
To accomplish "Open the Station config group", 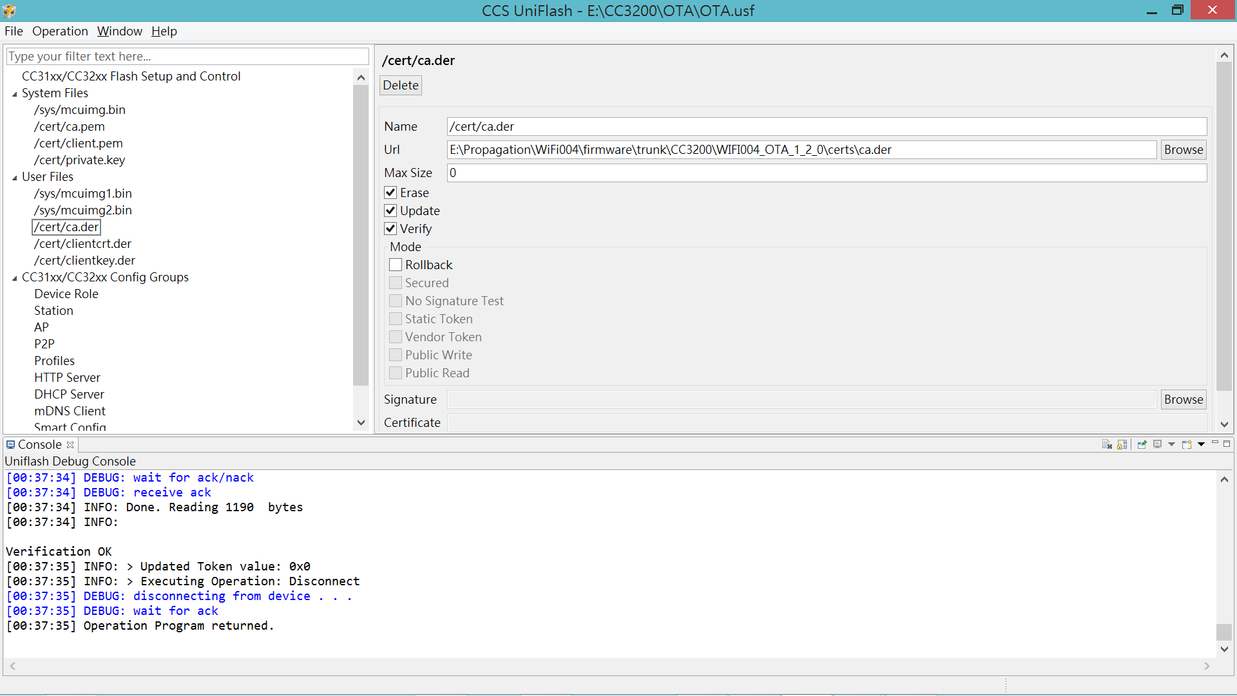I will click(53, 310).
